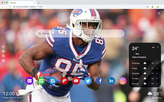Click the Sunday forecast row

pyautogui.click(x=145, y=79)
